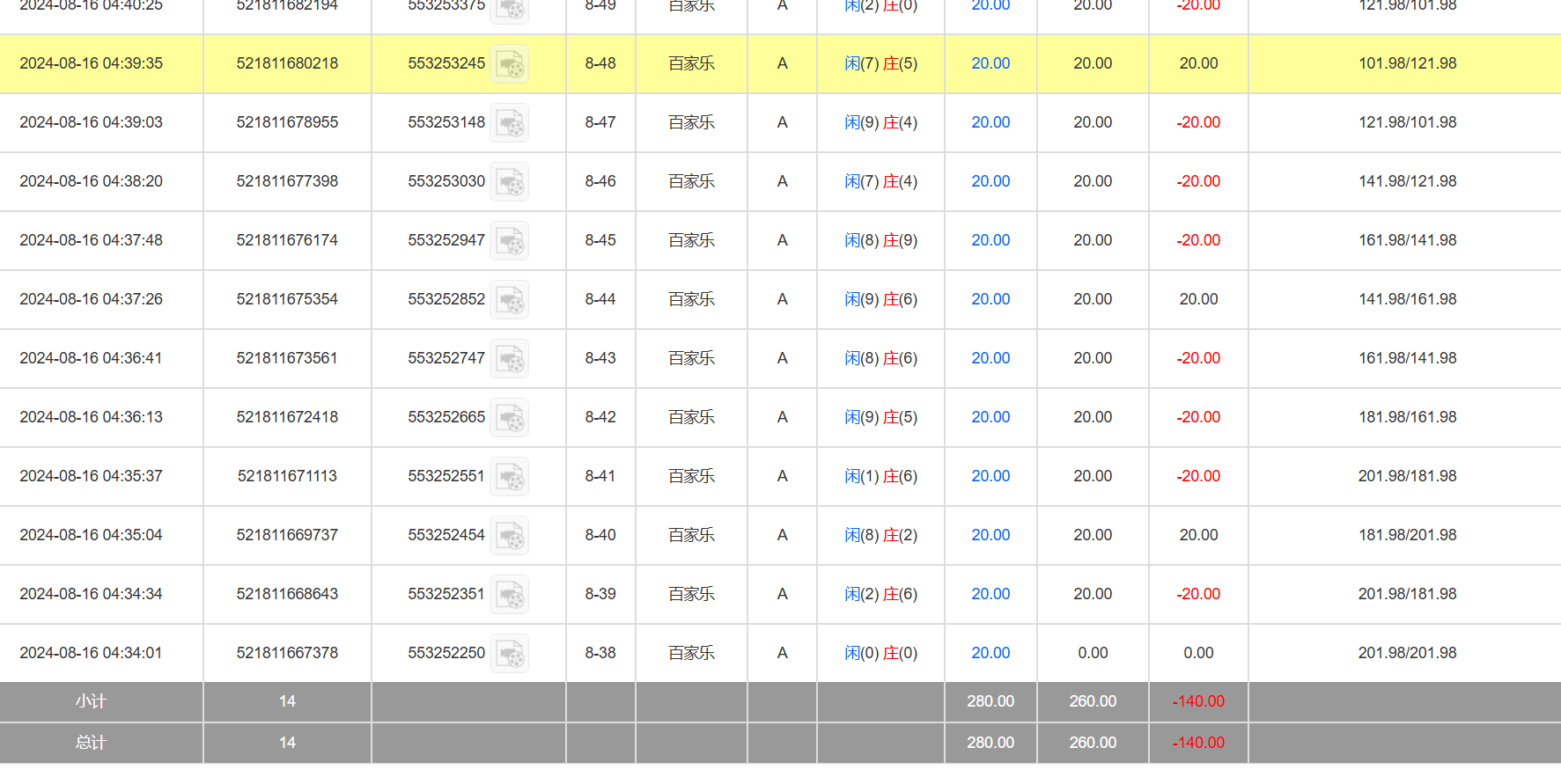Select the 小计 subtotal row label
Viewport: 1561px width, 777px height.
tap(91, 701)
